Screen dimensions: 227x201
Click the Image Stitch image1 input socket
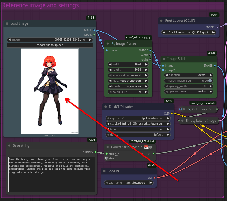click(163, 66)
